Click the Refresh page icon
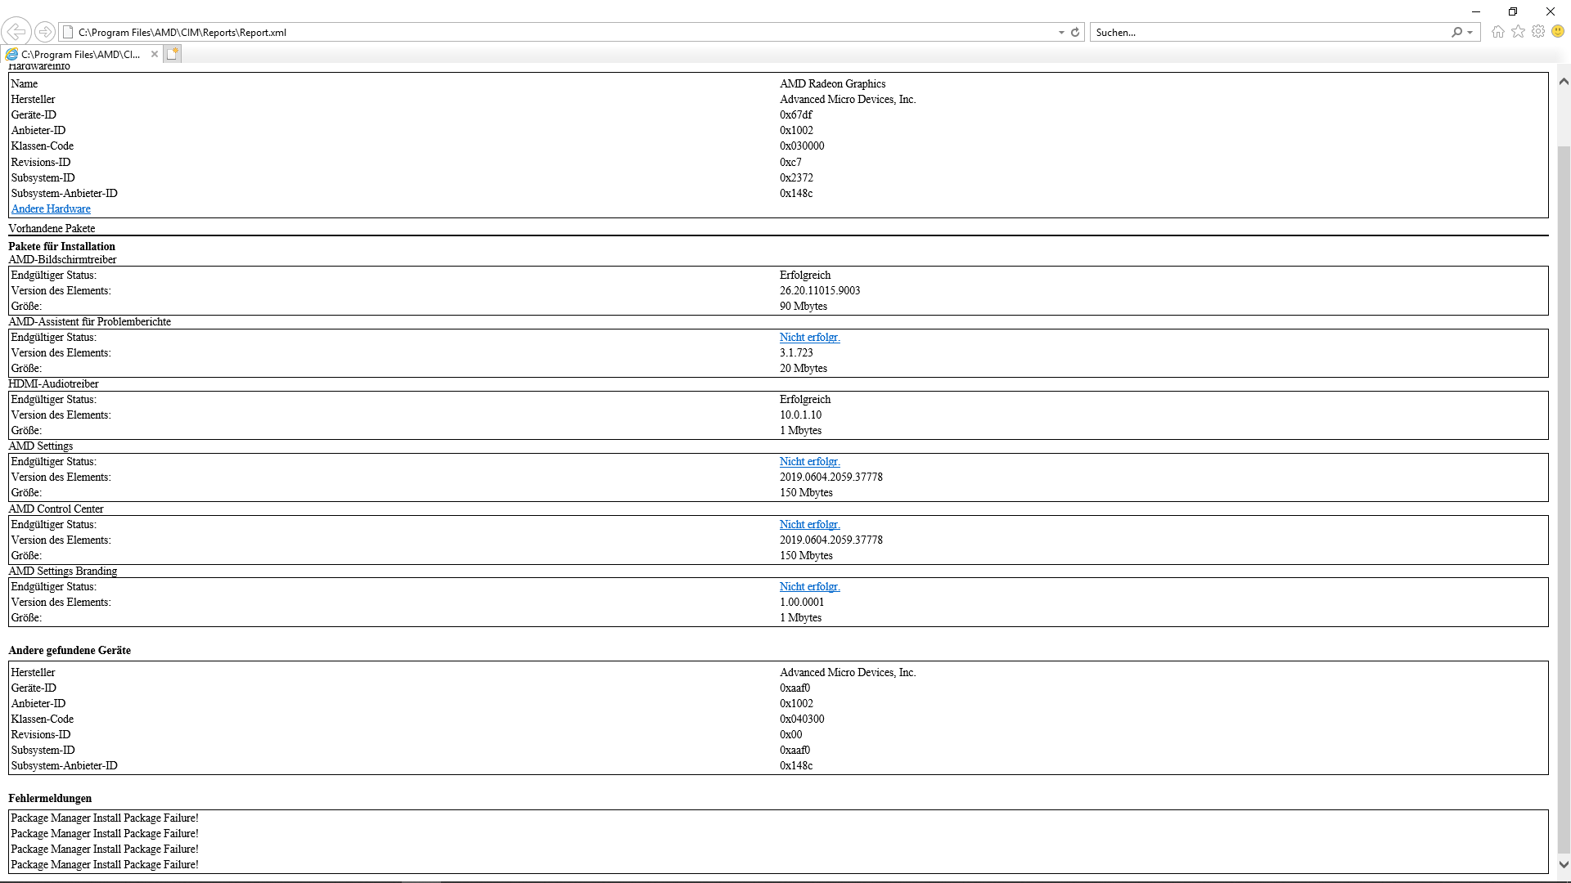Viewport: 1571px width, 883px height. [x=1075, y=33]
